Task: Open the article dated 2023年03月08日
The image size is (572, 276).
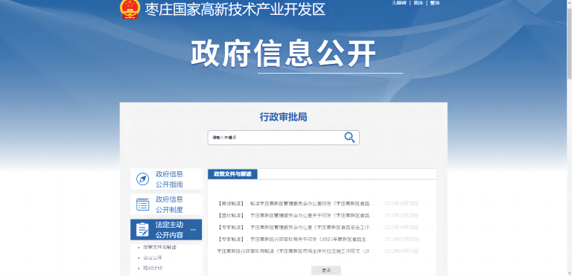Action: 292,240
